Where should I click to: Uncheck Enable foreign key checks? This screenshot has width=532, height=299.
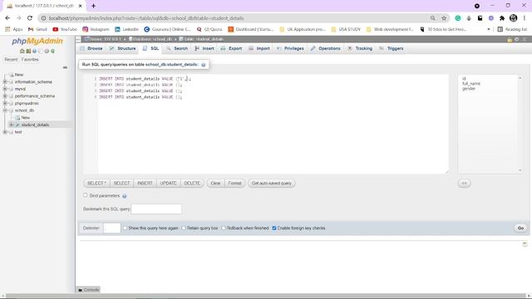click(274, 228)
